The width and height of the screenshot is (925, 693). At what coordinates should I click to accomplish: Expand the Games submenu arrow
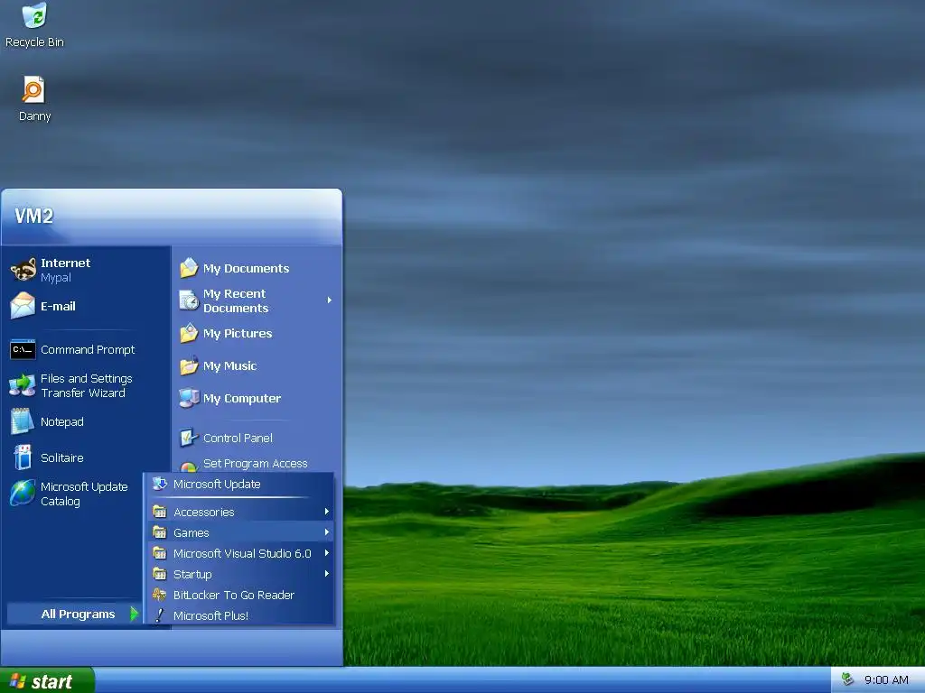point(326,532)
